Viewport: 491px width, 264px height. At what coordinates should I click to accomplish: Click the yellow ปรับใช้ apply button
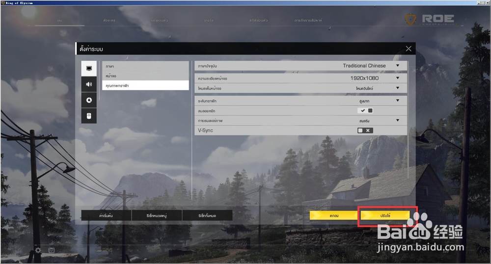(x=385, y=215)
